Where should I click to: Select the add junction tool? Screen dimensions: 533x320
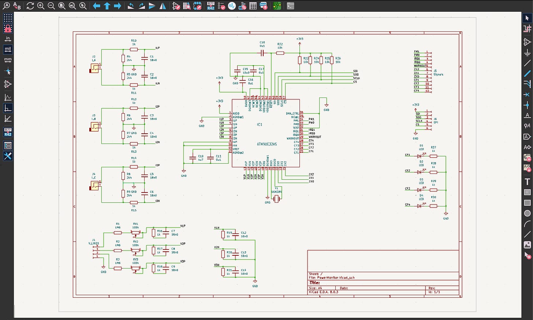click(527, 105)
